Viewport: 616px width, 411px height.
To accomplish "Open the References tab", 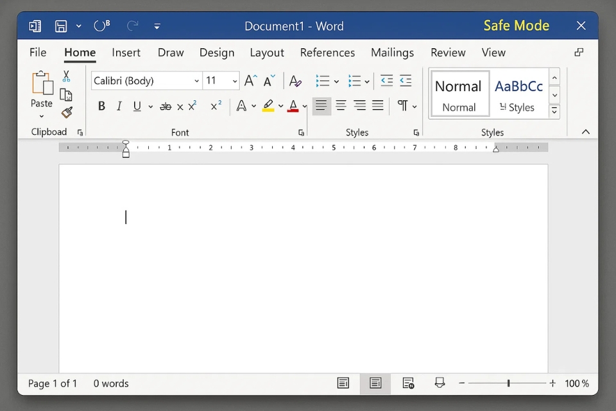I will pos(327,53).
